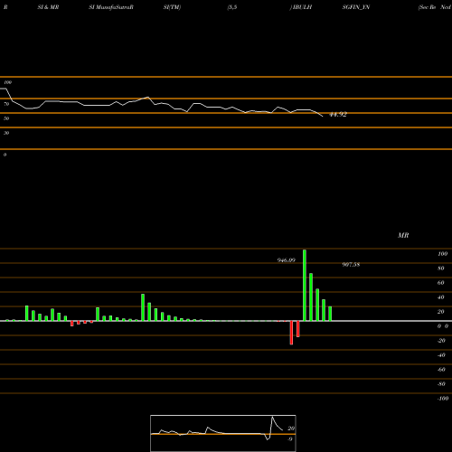Viewport: 452px width, 452px height.
Task: Click the RSI axis label '30'
Action: point(6,133)
